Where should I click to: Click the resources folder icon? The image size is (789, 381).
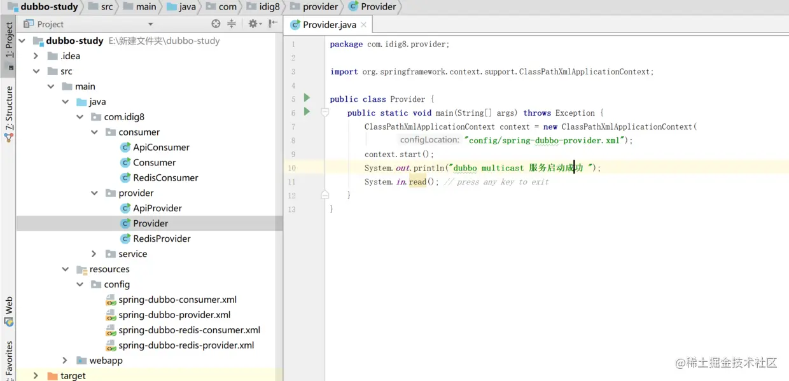click(x=81, y=269)
